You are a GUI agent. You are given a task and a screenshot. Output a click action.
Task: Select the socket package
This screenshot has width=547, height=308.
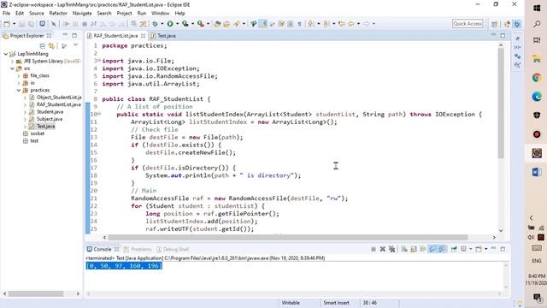[37, 133]
